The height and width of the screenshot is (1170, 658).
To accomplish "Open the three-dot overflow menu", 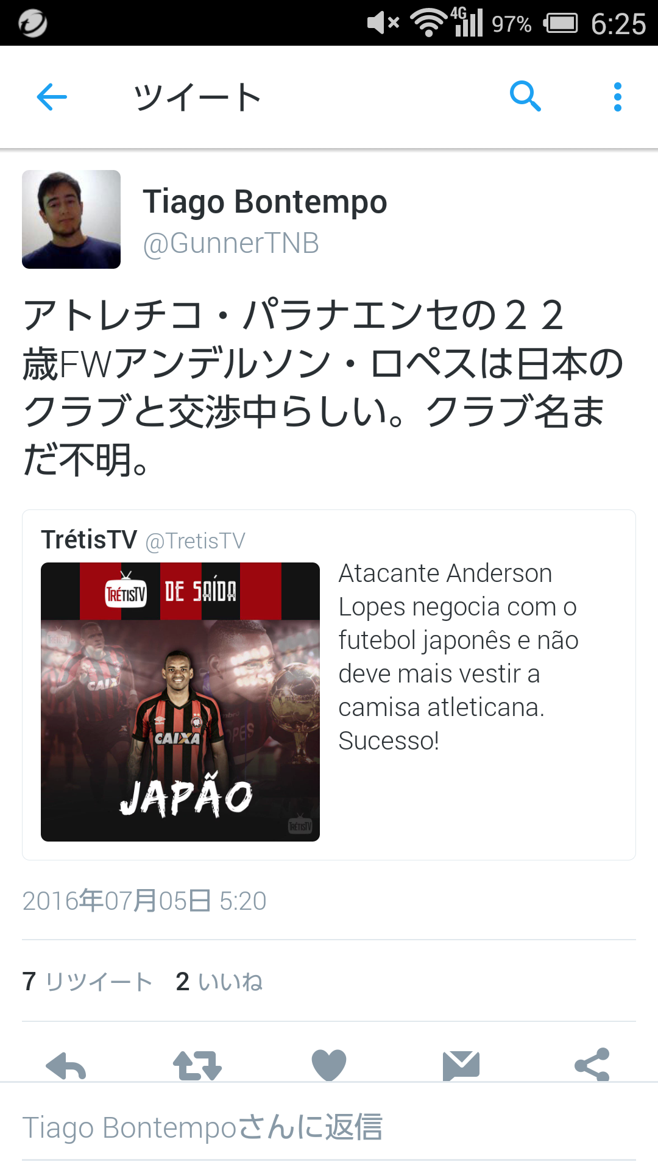I will (x=618, y=97).
